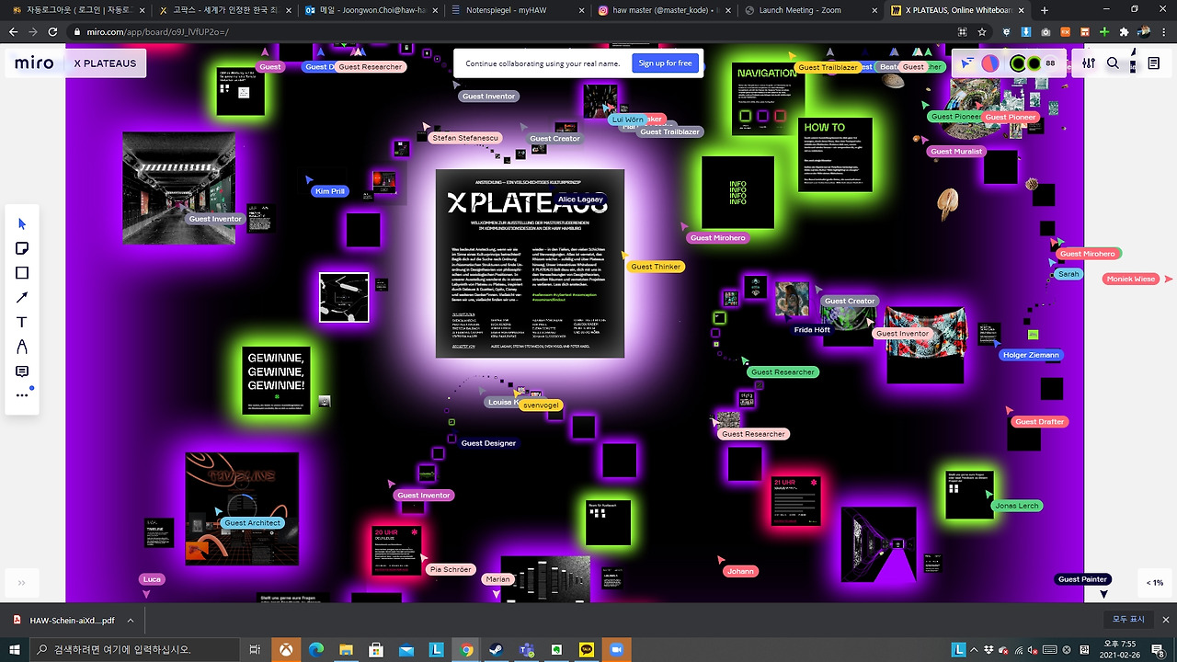Pick the sticky note tool
1177x662 pixels.
[x=22, y=248]
